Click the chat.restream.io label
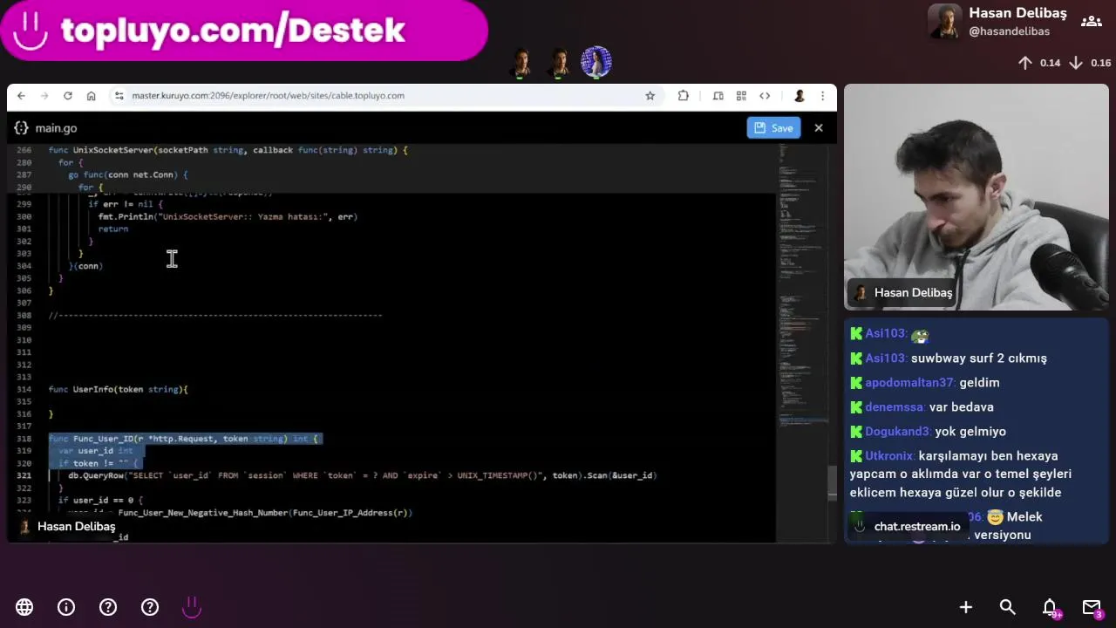 pos(908,526)
